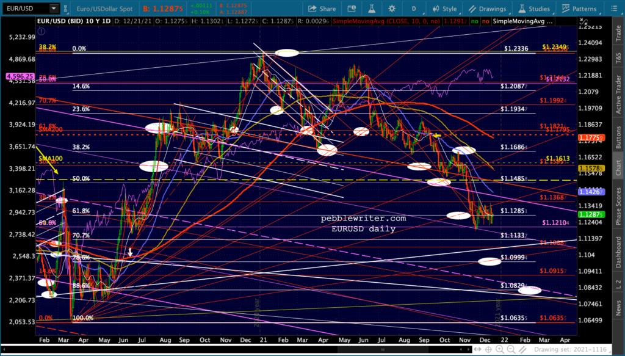Open the quick quote card icon beside Share
This screenshot has width=625, height=356.
tap(351, 9)
